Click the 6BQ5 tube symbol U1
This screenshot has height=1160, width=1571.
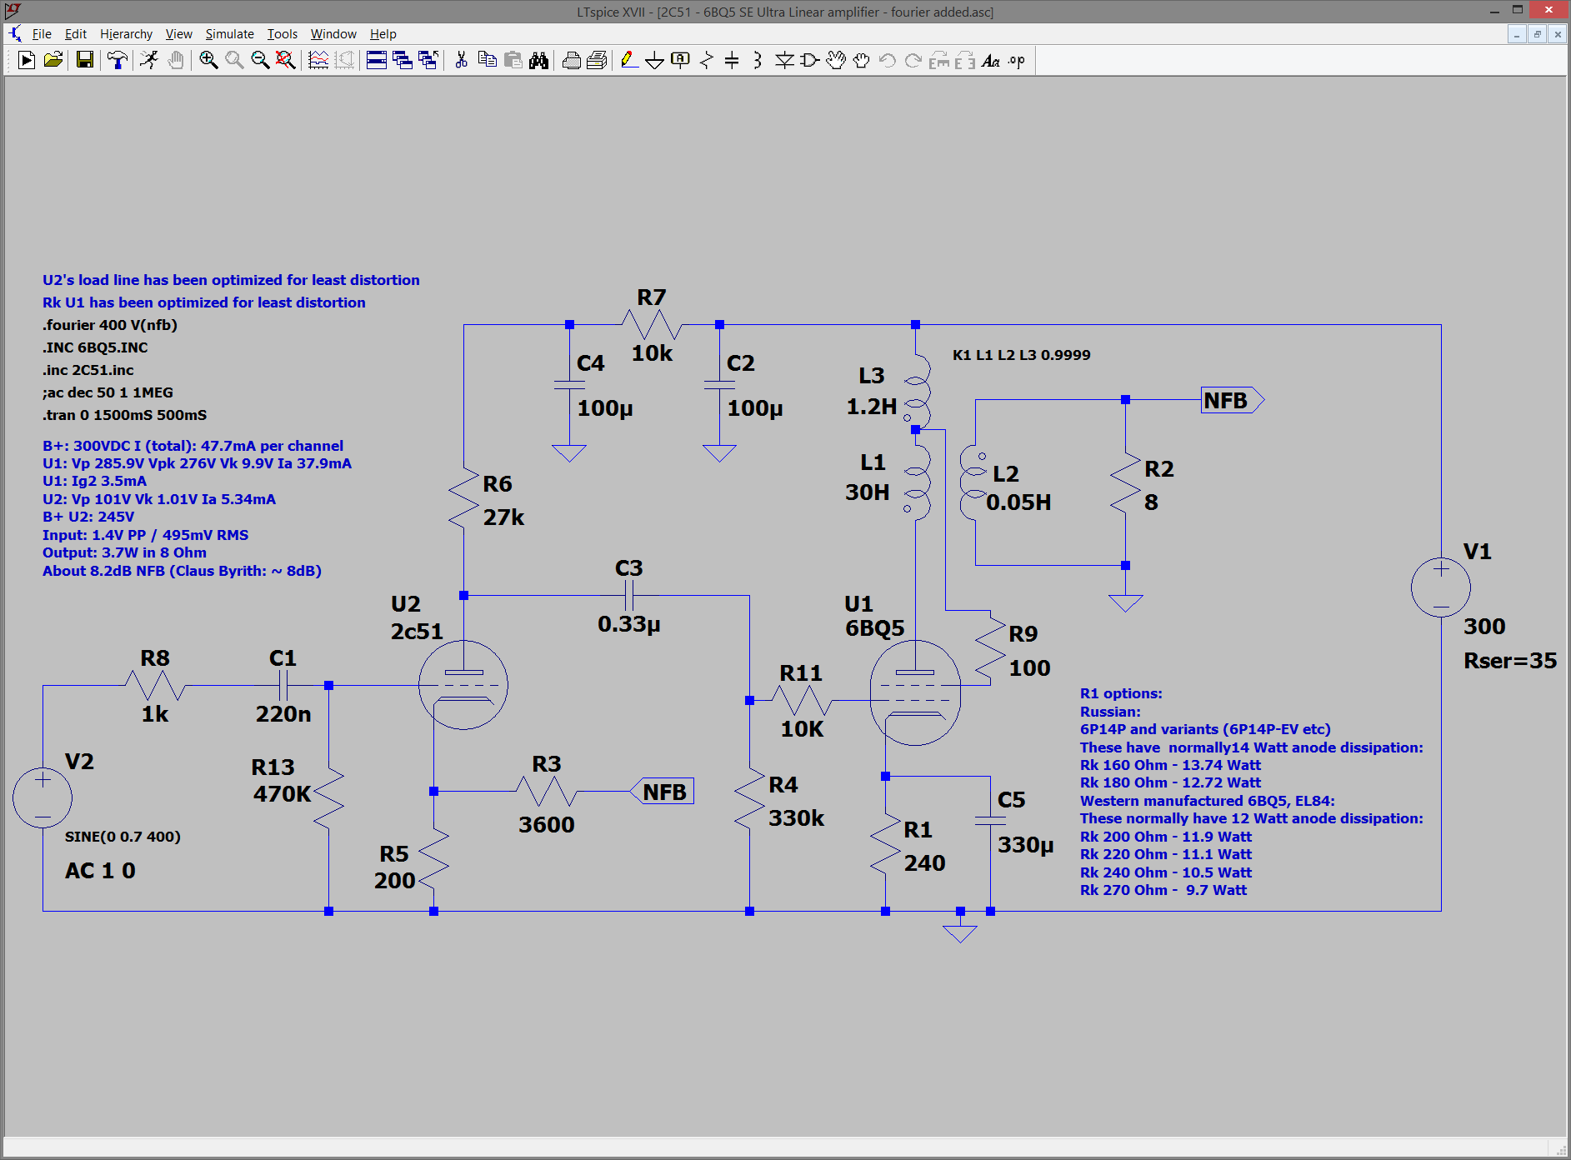[915, 692]
